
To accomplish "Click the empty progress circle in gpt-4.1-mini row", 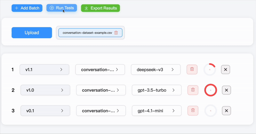I will coord(211,111).
